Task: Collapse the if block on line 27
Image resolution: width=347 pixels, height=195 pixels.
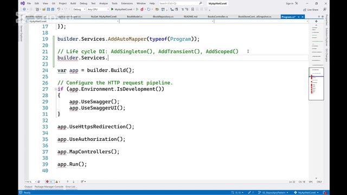Action: (56, 89)
